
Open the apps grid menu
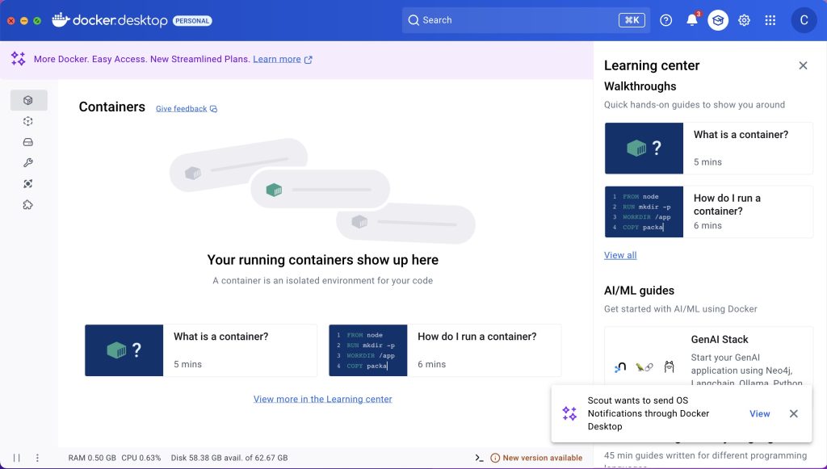(770, 20)
